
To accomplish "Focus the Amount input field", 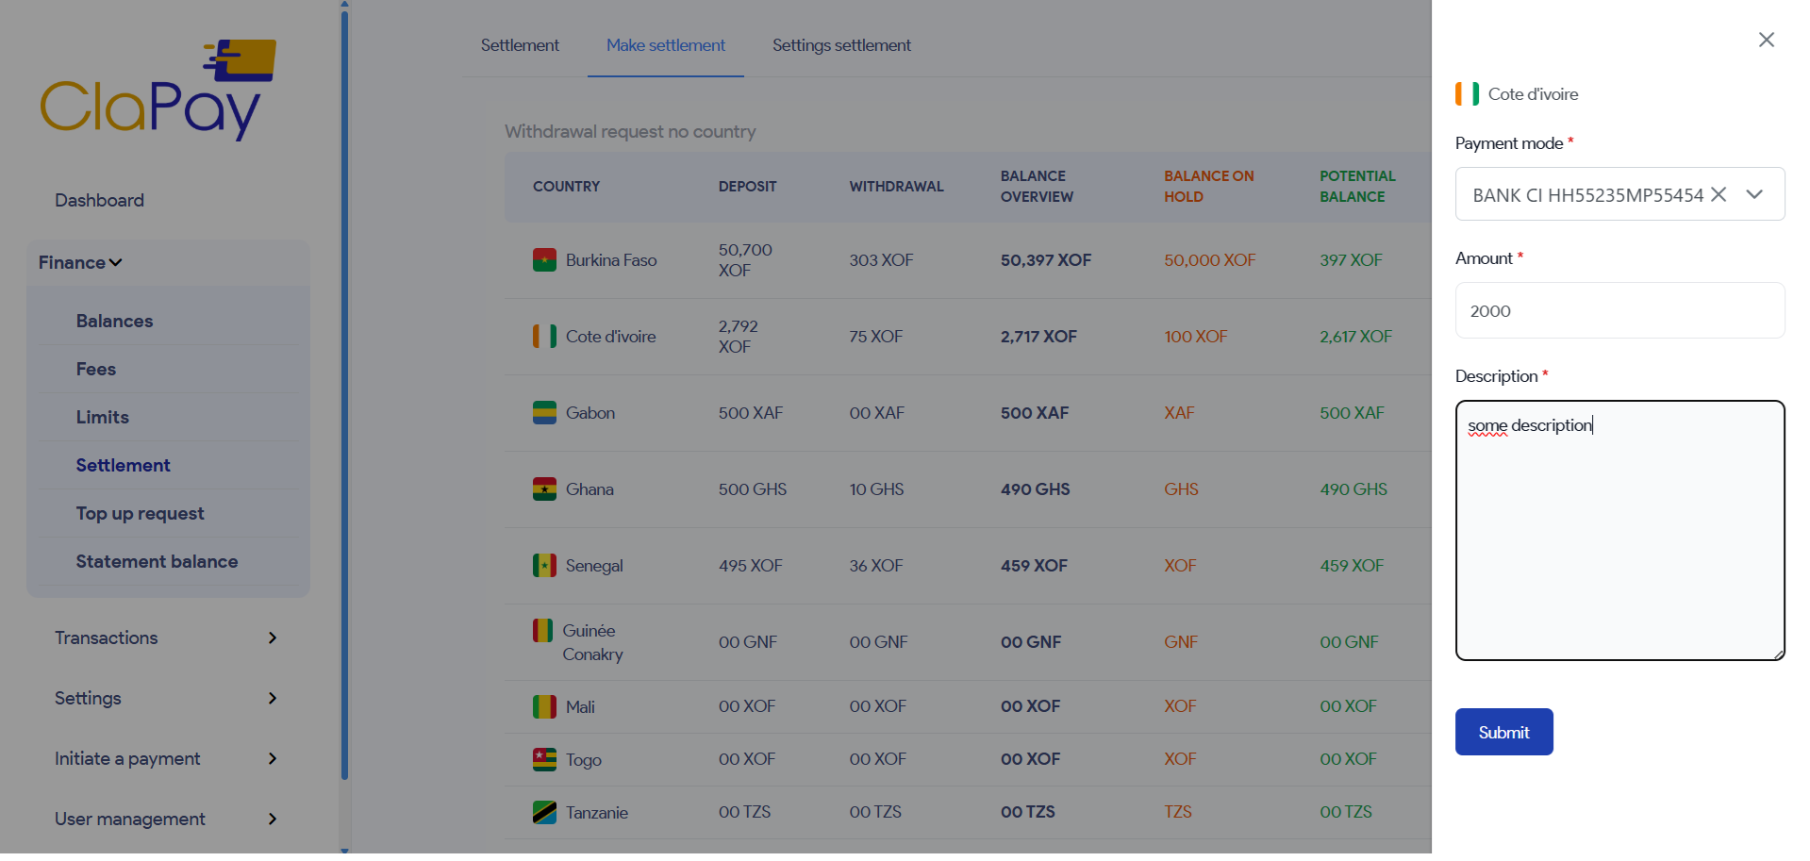I will coord(1619,310).
